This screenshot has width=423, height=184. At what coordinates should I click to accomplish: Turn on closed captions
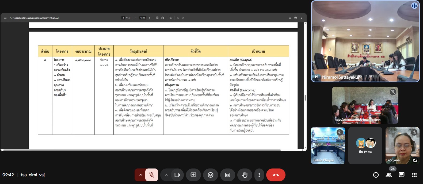click(x=228, y=175)
